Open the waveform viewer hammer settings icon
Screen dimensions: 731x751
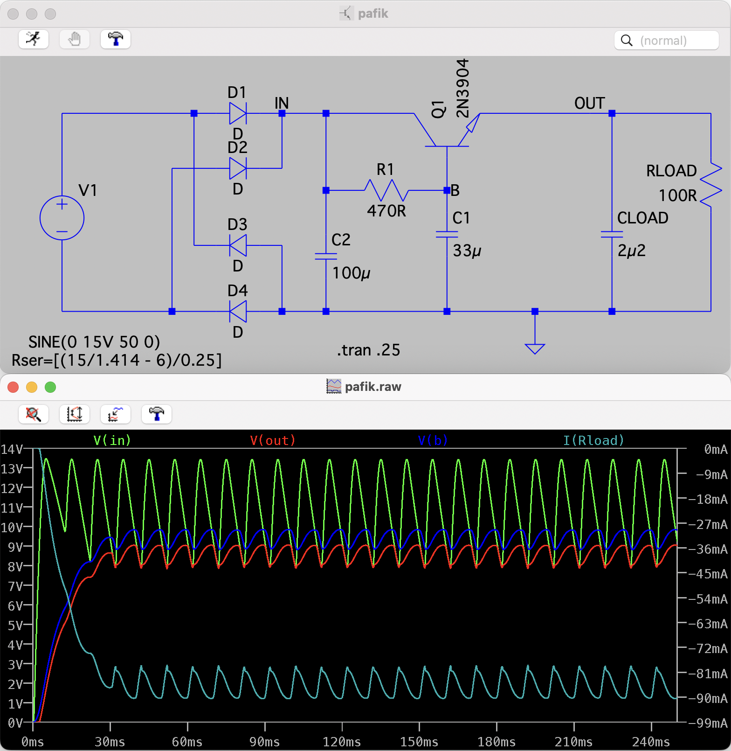pos(157,414)
